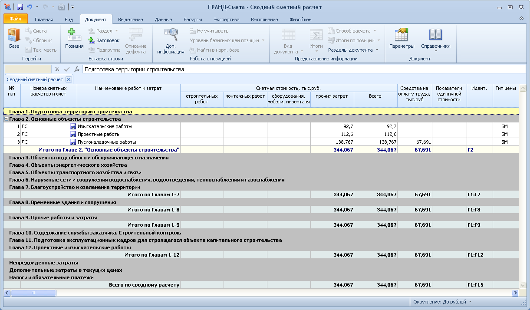Click the app logo icon in title bar
The height and width of the screenshot is (310, 530).
pos(7,7)
